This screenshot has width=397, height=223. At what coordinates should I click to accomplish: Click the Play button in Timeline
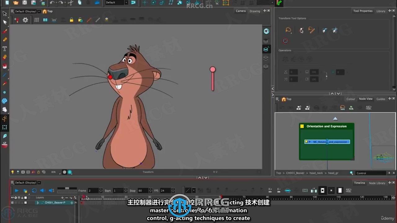tap(17, 190)
